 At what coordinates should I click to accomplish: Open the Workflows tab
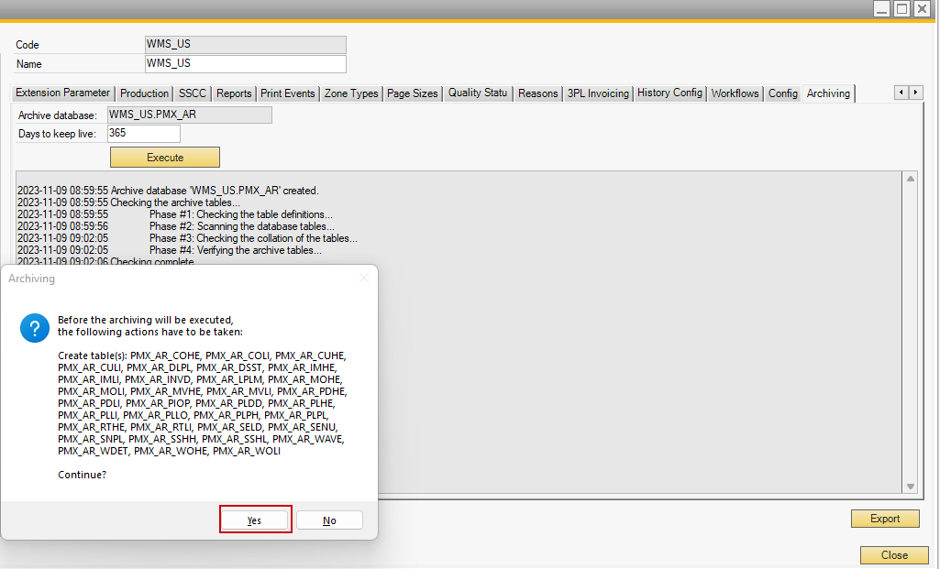click(735, 93)
